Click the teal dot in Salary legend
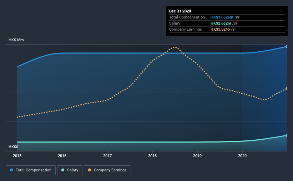The height and width of the screenshot is (181, 293). click(63, 170)
